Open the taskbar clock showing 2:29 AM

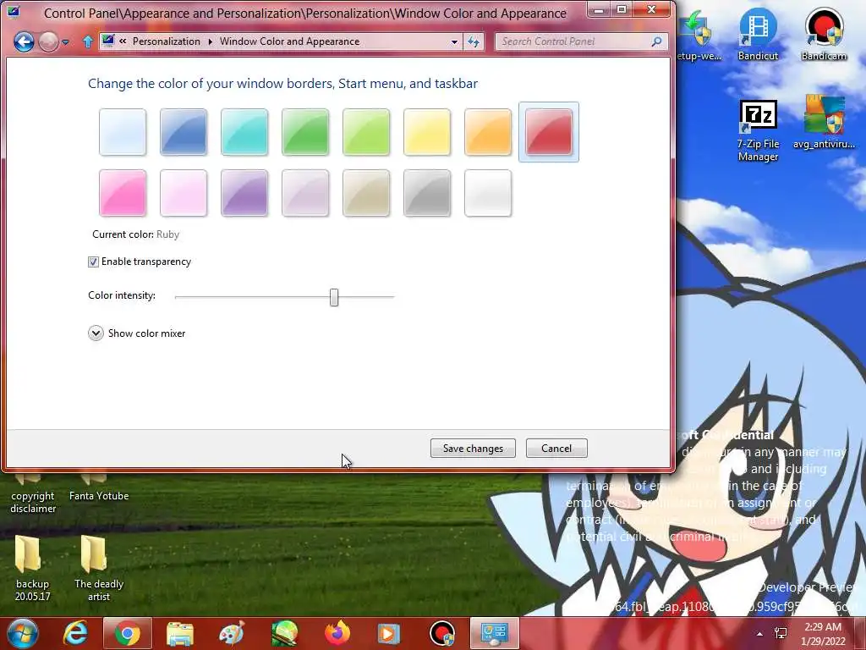tap(823, 634)
